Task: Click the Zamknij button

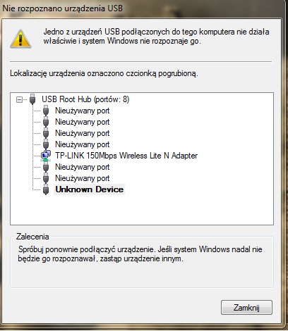Action: coord(246,308)
